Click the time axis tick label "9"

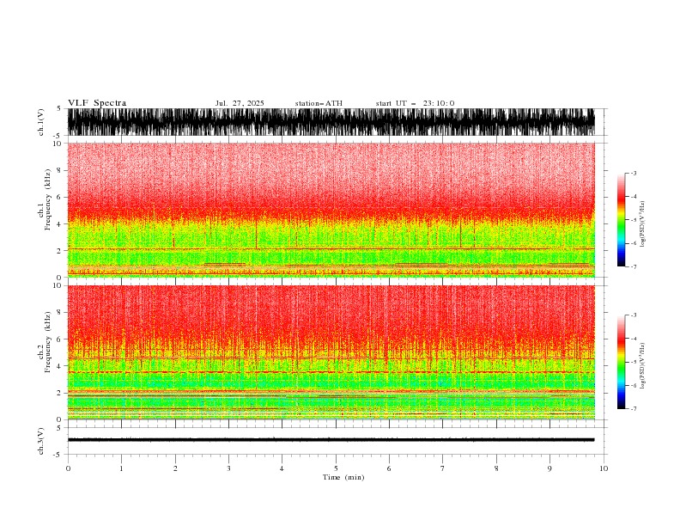tap(549, 468)
